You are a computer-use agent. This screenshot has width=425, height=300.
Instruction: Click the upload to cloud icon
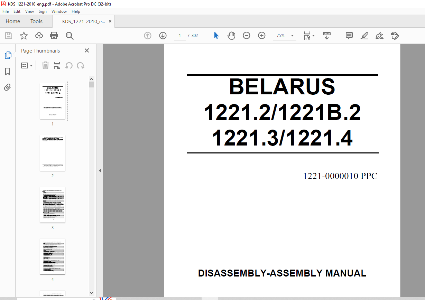(39, 36)
